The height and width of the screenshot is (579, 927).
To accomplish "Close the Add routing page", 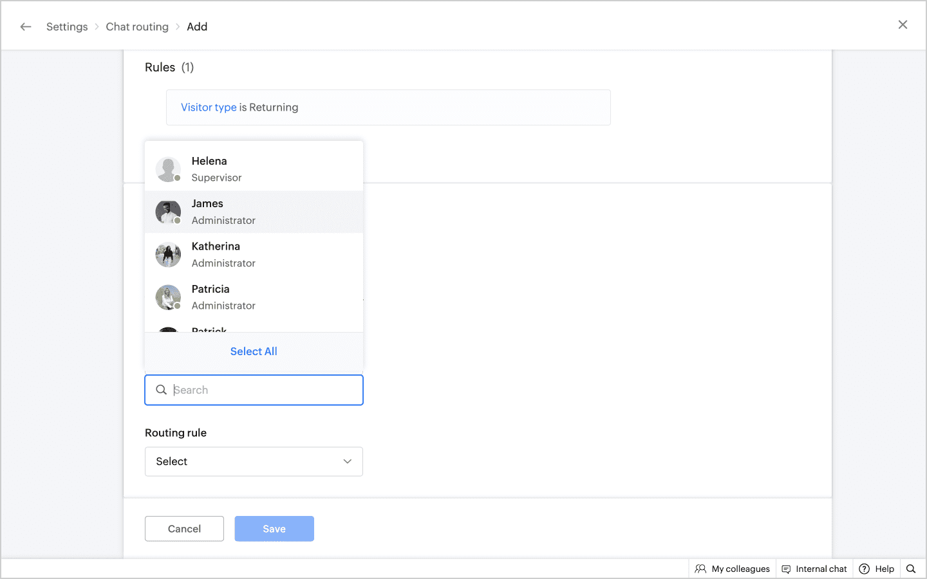I will [903, 24].
